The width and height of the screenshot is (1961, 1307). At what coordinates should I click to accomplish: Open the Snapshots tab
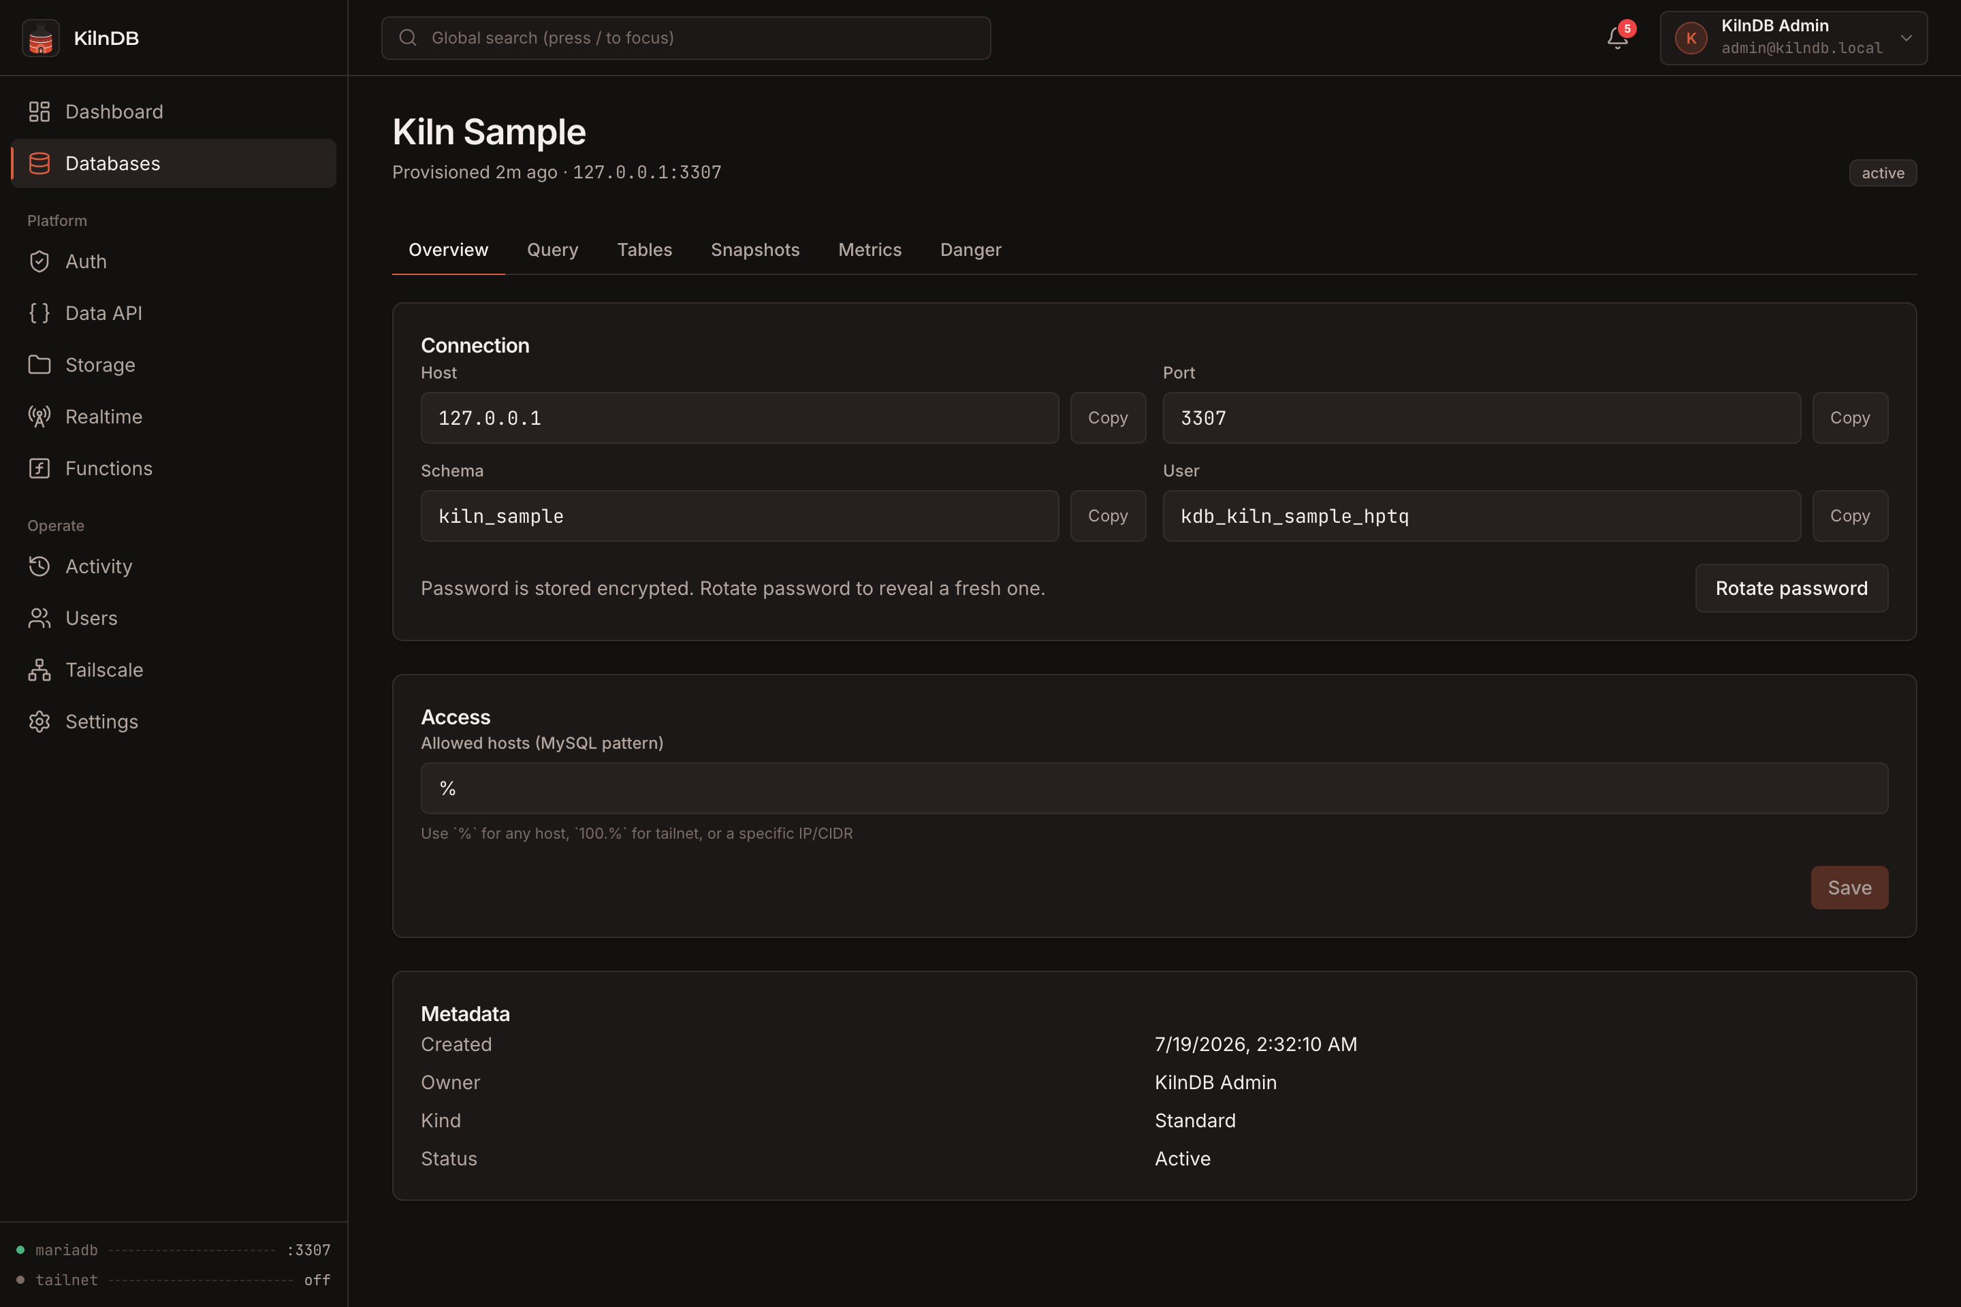point(755,250)
